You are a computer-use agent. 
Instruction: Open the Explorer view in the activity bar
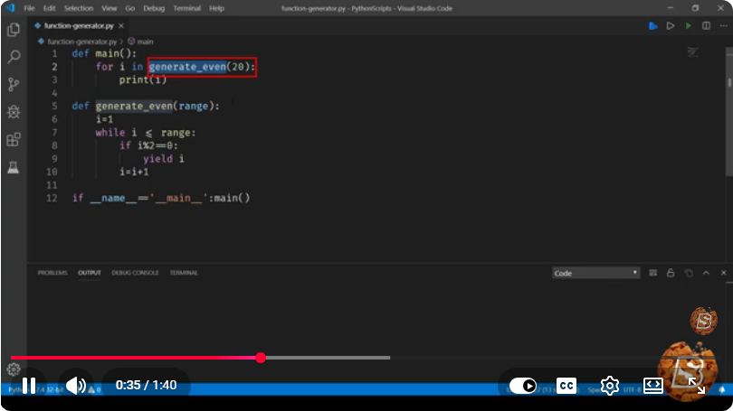pos(14,30)
